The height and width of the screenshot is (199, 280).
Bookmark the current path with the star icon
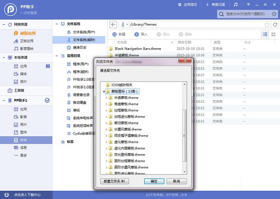pyautogui.click(x=267, y=25)
